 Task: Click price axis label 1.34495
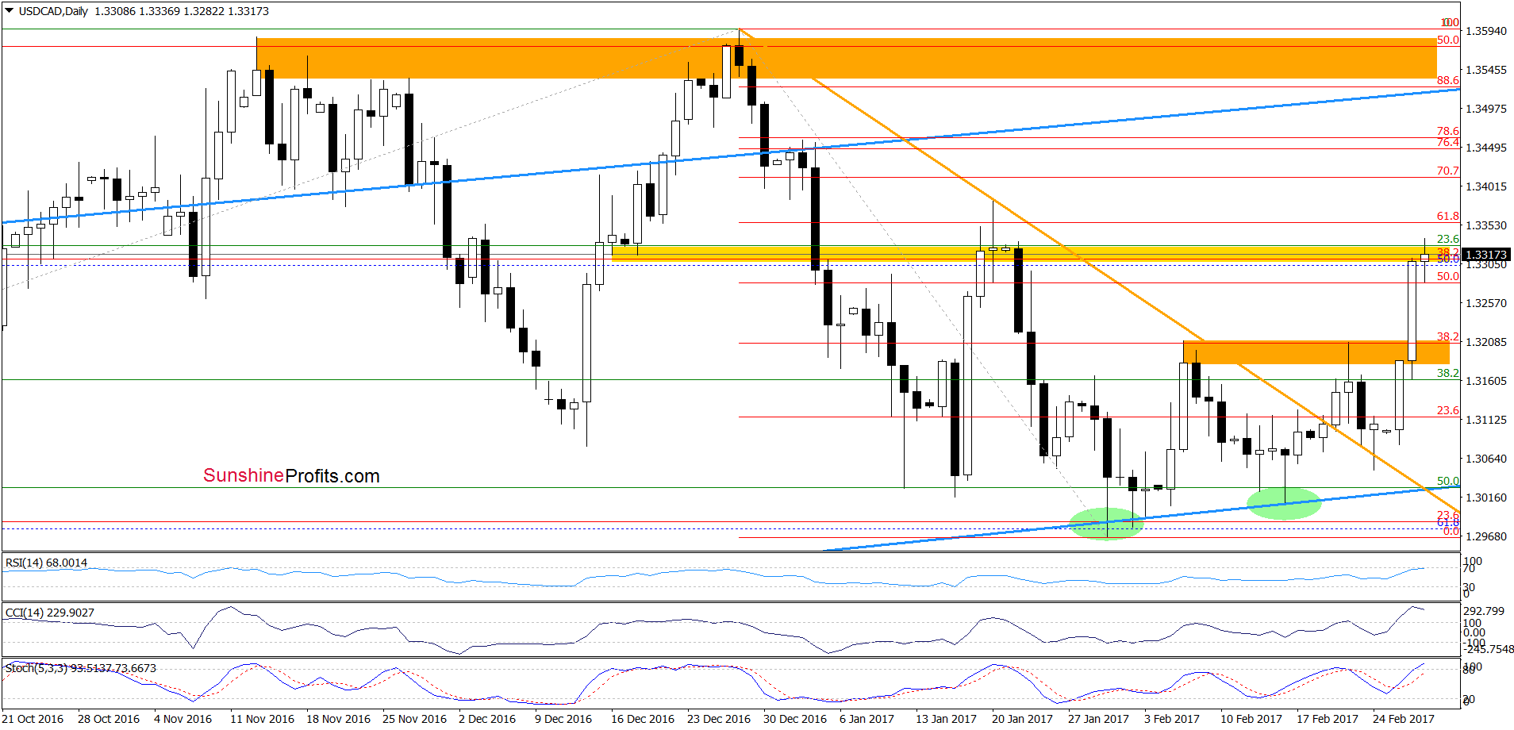(1485, 148)
